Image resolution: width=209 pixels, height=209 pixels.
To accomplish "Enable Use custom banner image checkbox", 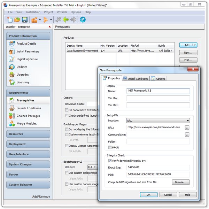I will tap(67, 184).
